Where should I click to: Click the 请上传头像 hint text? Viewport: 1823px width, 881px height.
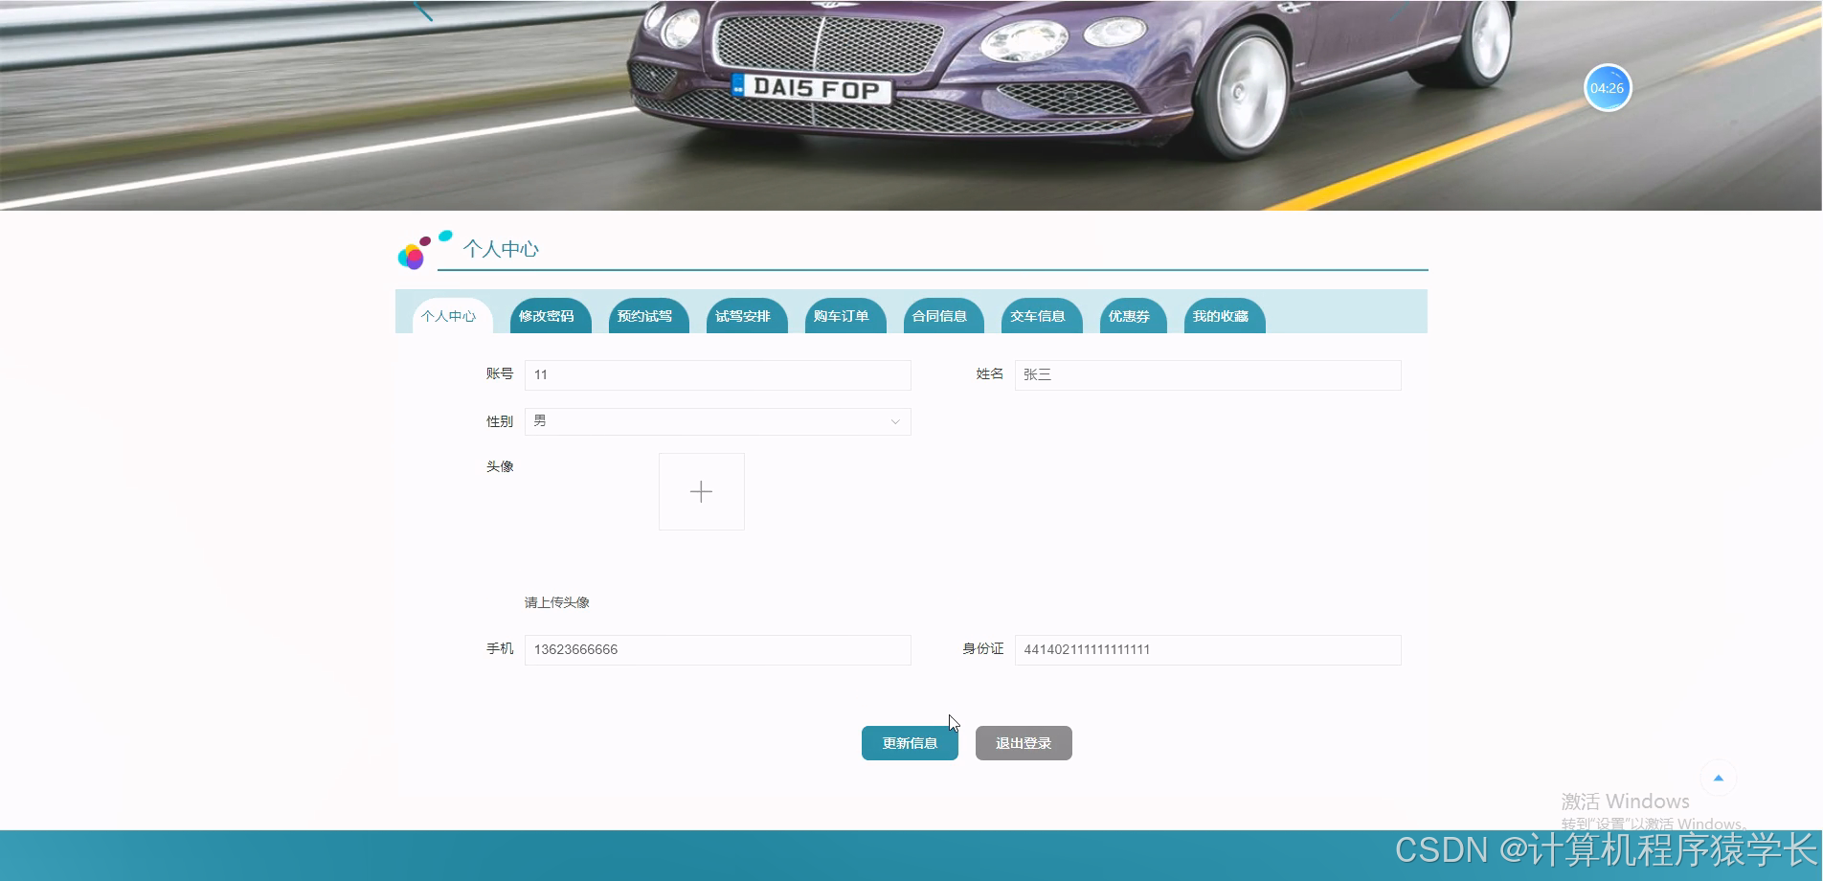click(x=557, y=602)
